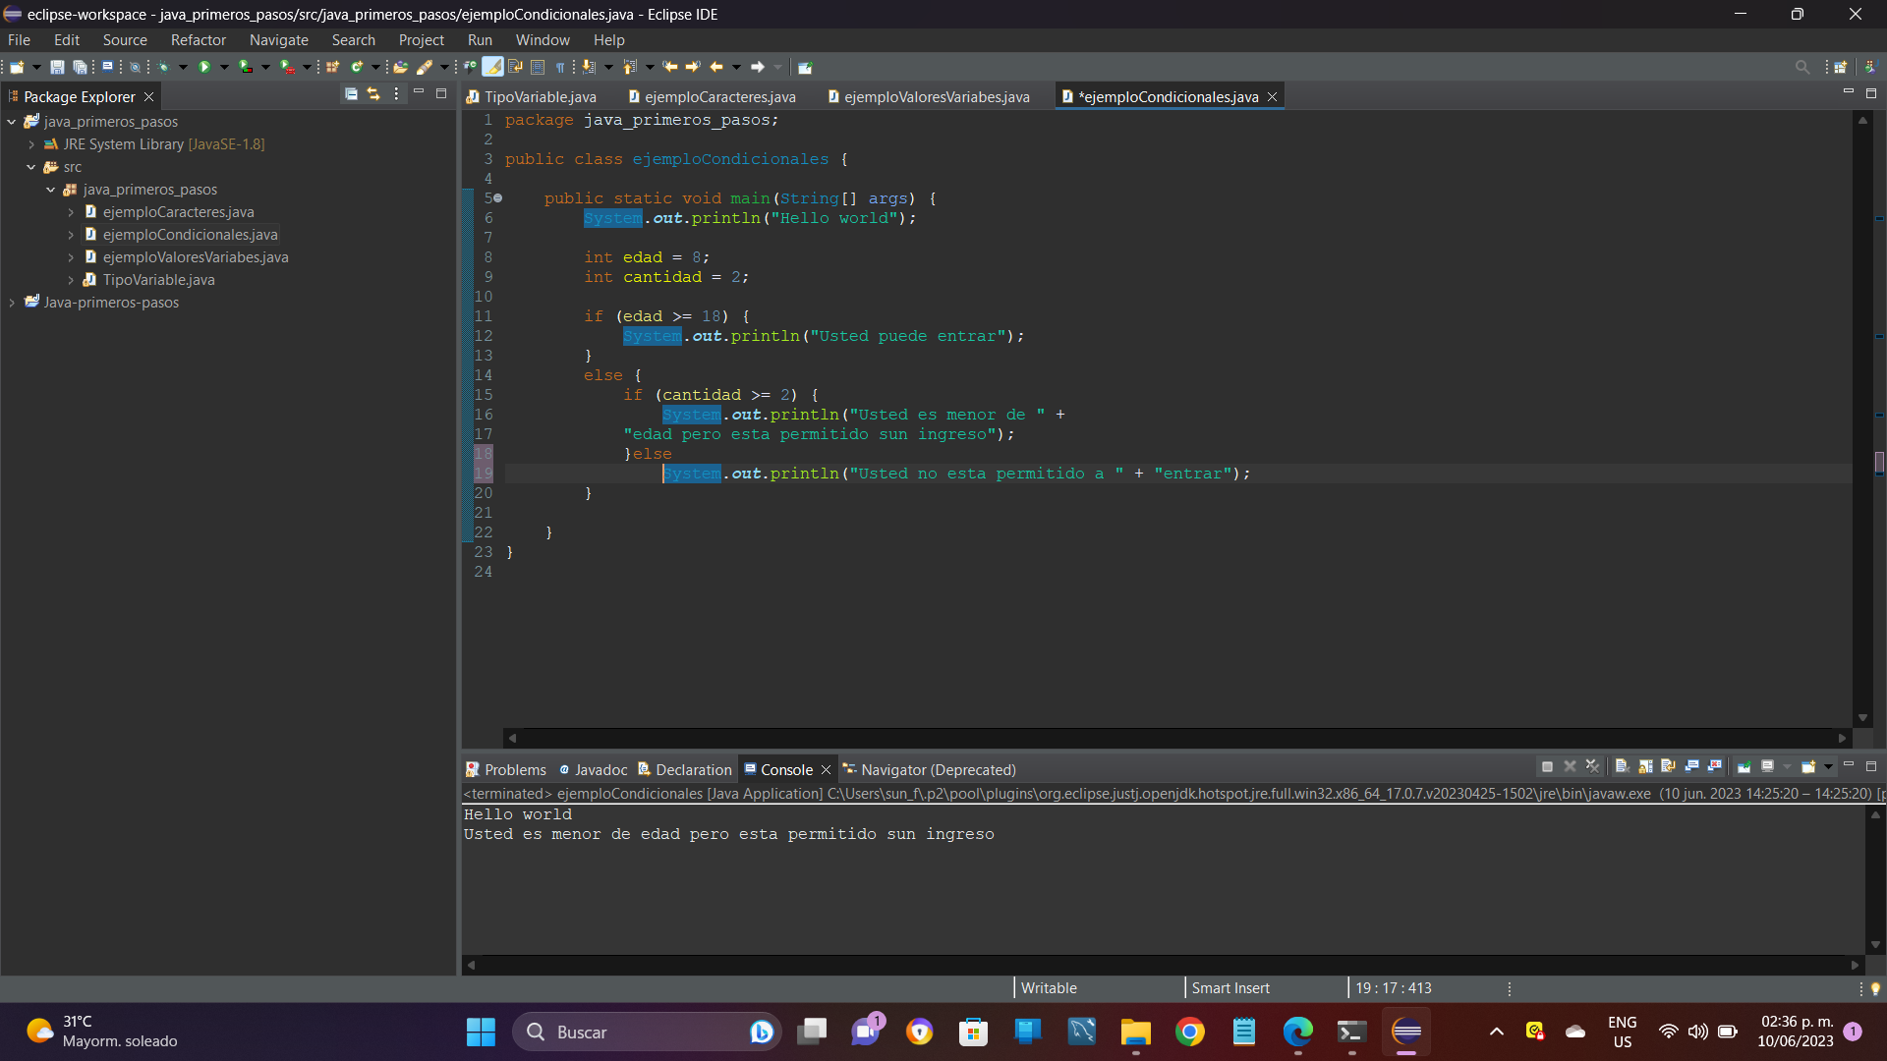This screenshot has height=1061, width=1887.
Task: Toggle Mark Occurrences highlighter button
Action: tap(493, 67)
